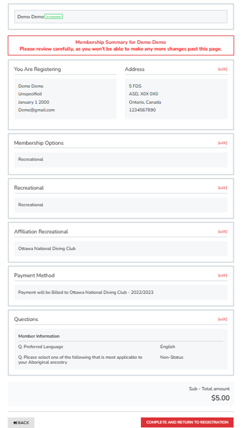Select the Demo@gmail.com email text
The width and height of the screenshot is (243, 428).
(37, 110)
